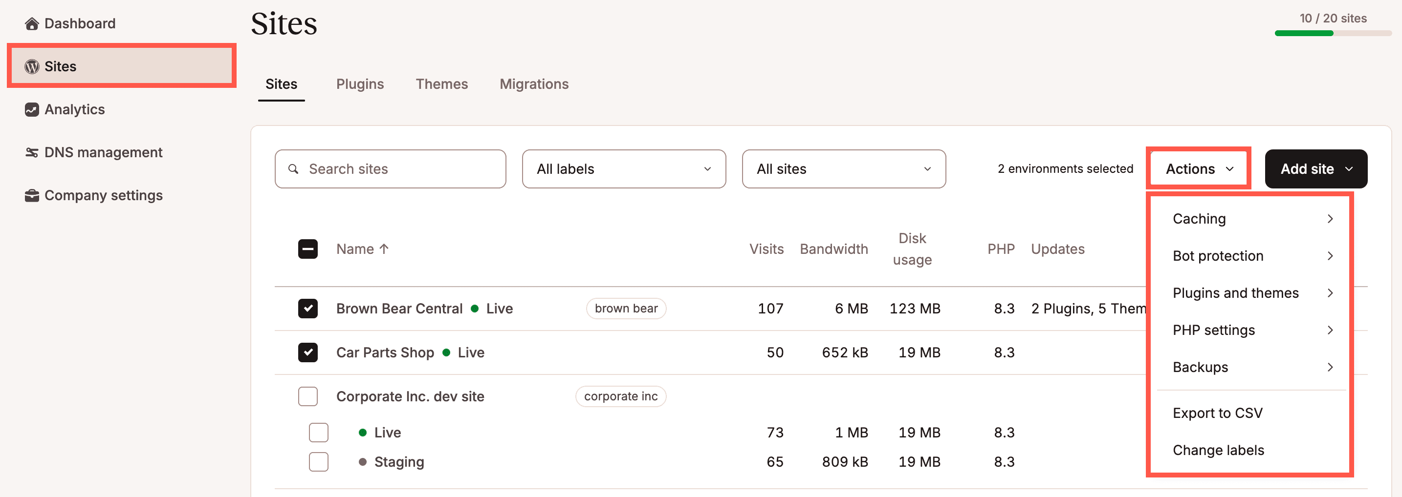The width and height of the screenshot is (1402, 497).
Task: Collapse the Actions dropdown
Action: 1199,169
